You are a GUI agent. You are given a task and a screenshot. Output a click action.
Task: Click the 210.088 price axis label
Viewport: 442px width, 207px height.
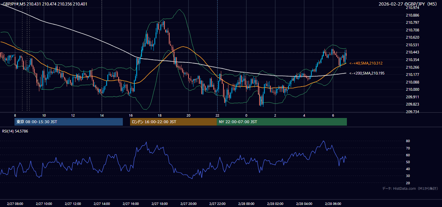[412, 82]
